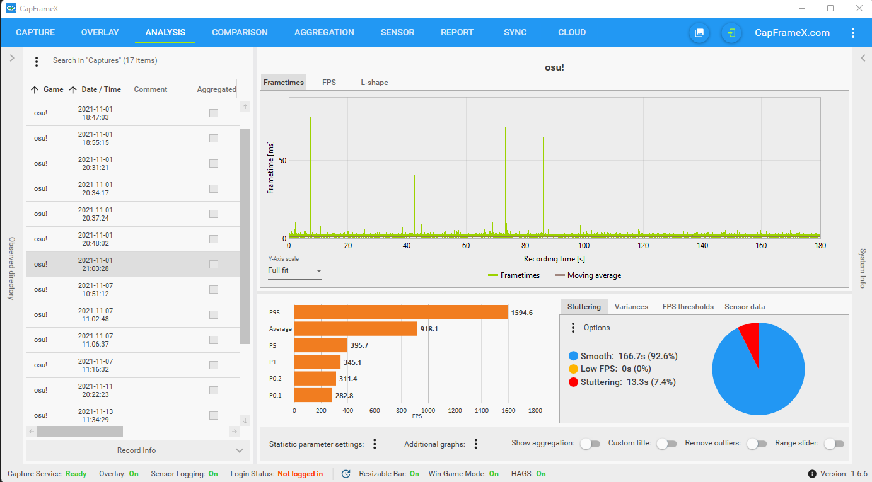Select the ANALYSIS tab

pyautogui.click(x=165, y=33)
